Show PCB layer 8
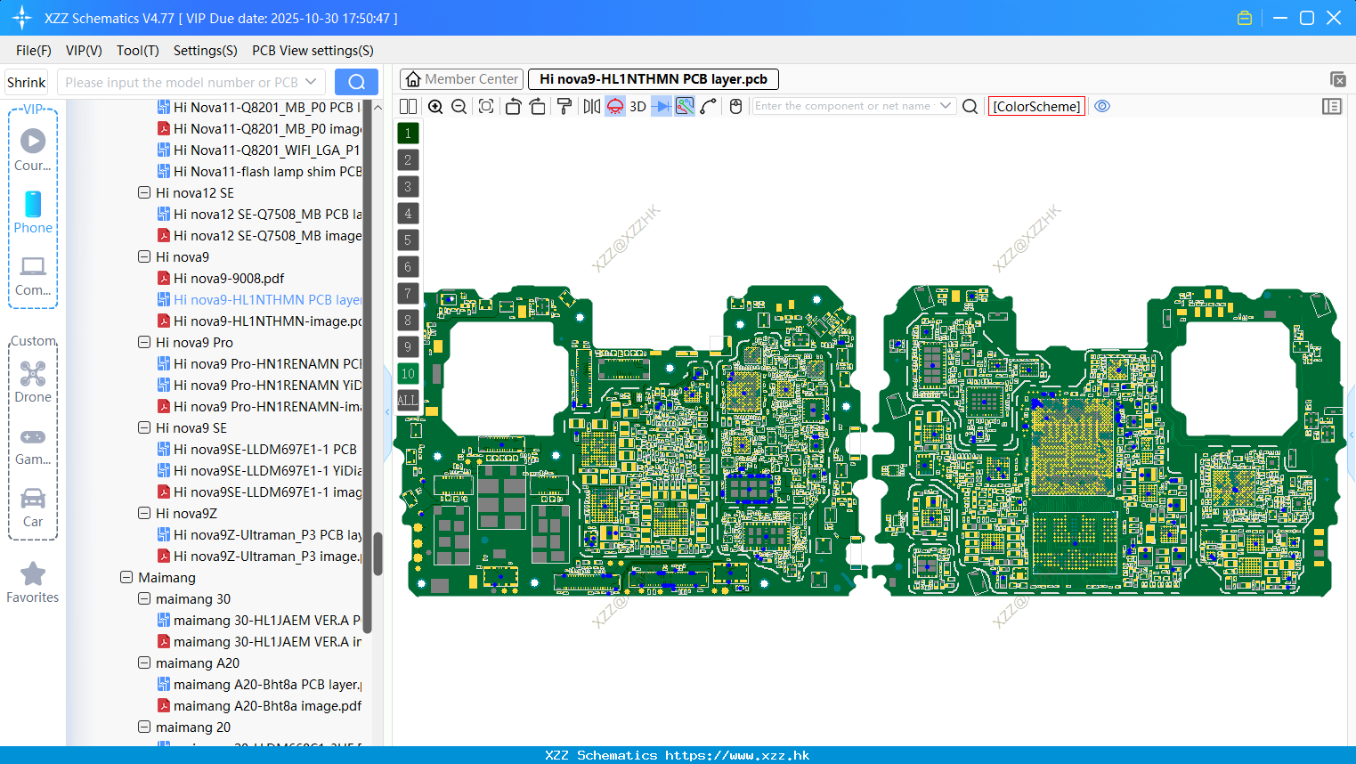Viewport: 1356px width, 764px height. point(408,320)
